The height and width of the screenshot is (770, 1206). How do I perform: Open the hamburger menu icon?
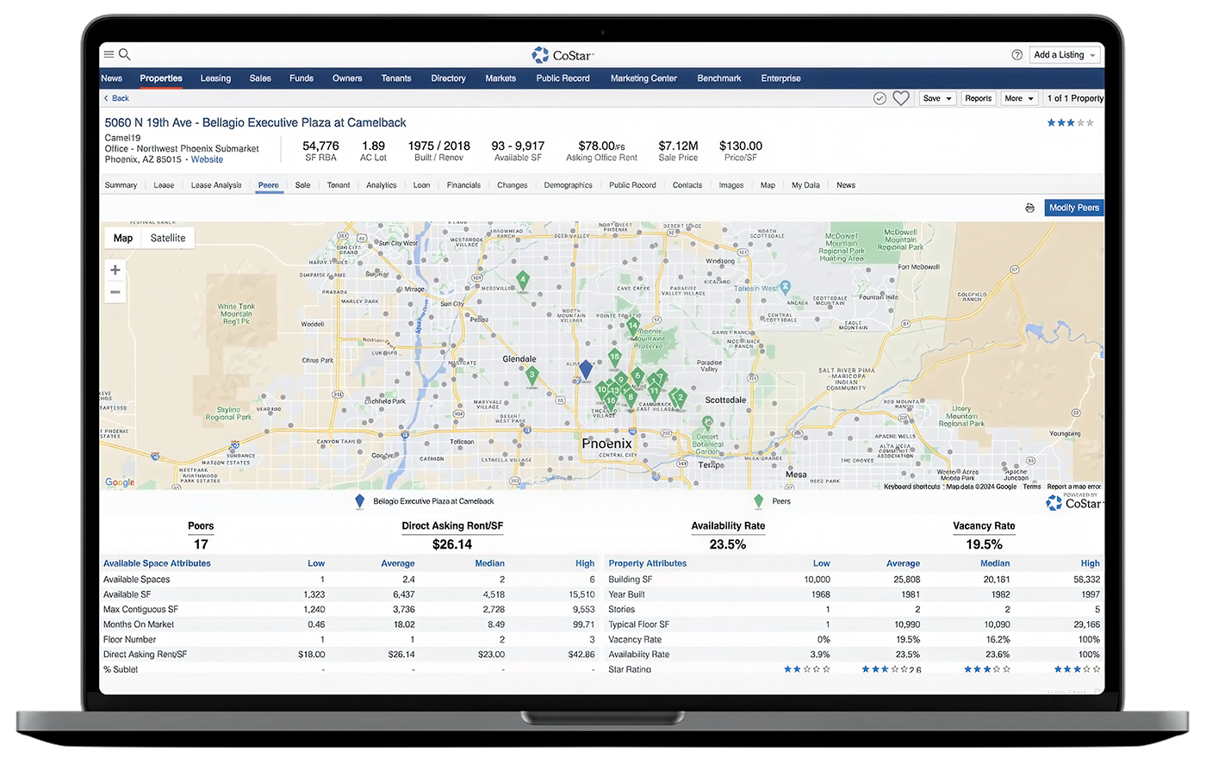coord(109,54)
